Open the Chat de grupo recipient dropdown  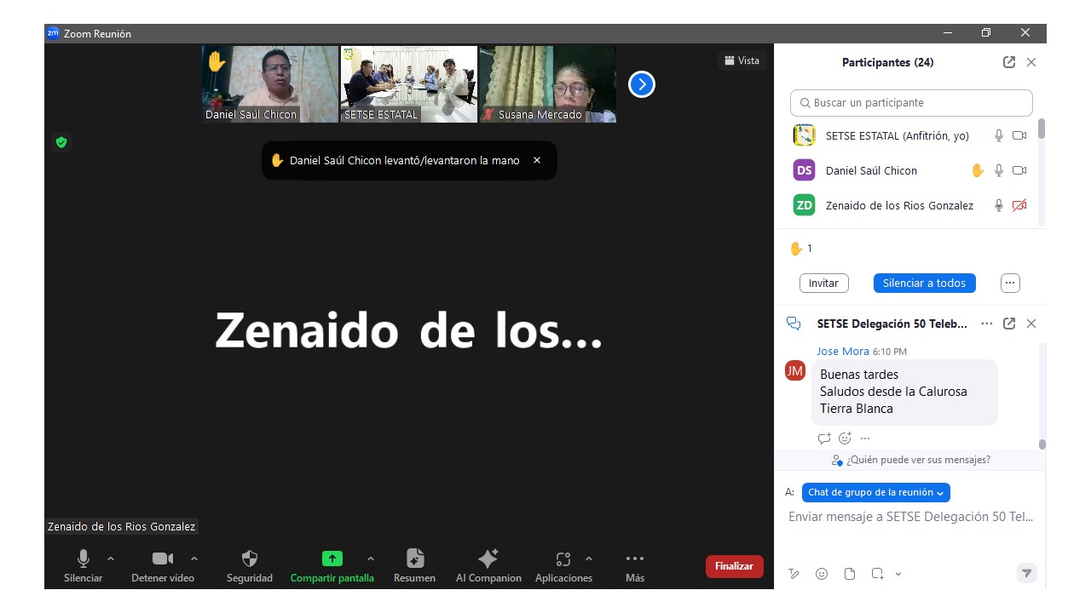(875, 492)
